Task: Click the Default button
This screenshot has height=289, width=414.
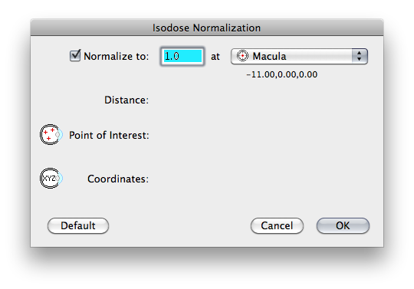Action: [x=78, y=225]
